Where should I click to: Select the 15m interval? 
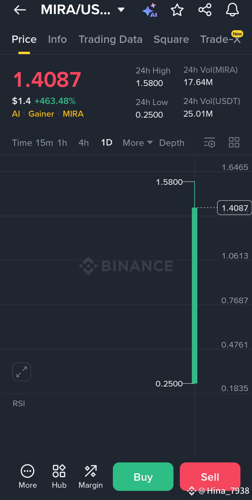pyautogui.click(x=45, y=143)
